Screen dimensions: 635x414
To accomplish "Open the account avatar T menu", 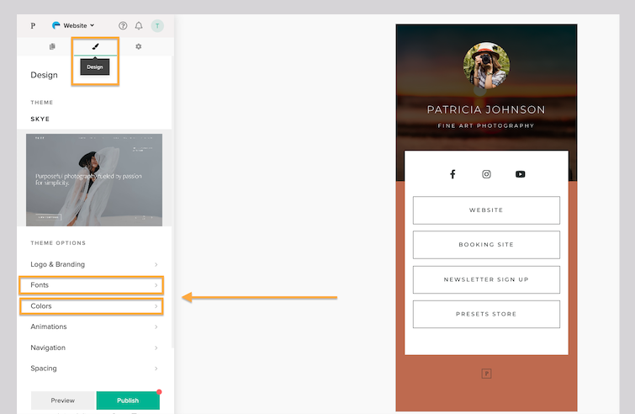I will pos(157,26).
